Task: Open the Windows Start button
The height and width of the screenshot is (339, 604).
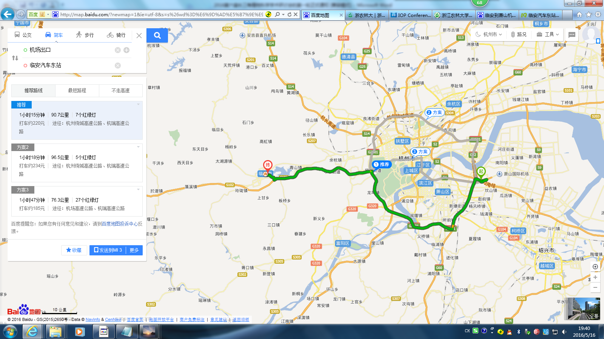Action: (10, 332)
